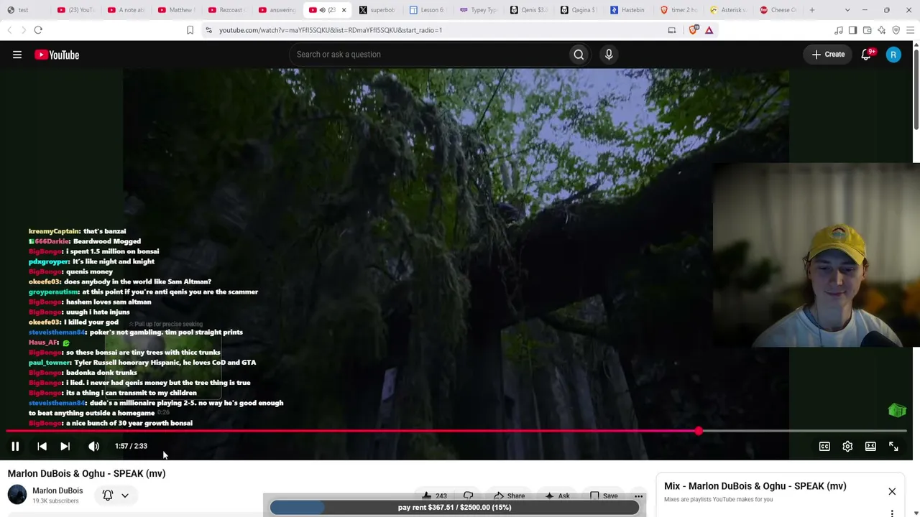Open Brave Rewards triangle icon
Viewport: 920px width, 517px height.
point(709,30)
